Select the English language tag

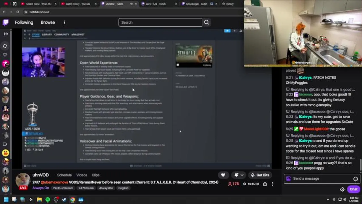[123, 188]
